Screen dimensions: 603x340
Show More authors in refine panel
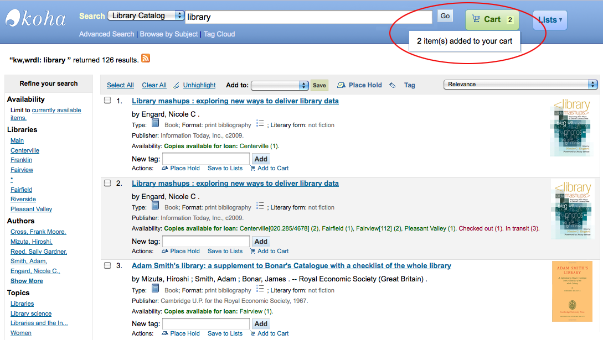pyautogui.click(x=27, y=281)
